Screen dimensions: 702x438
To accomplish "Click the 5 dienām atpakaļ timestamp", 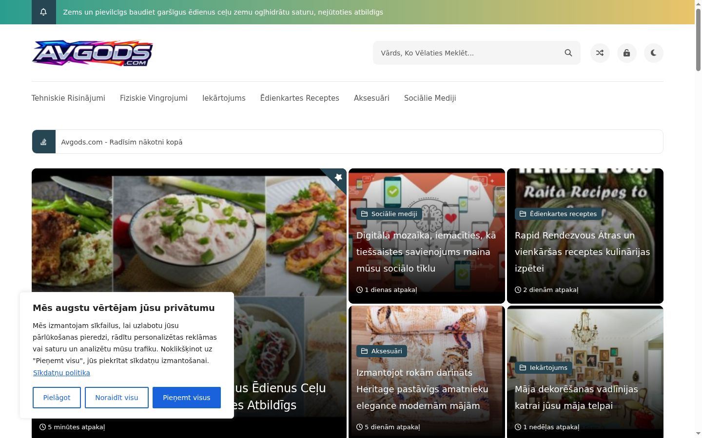I will [x=388, y=427].
